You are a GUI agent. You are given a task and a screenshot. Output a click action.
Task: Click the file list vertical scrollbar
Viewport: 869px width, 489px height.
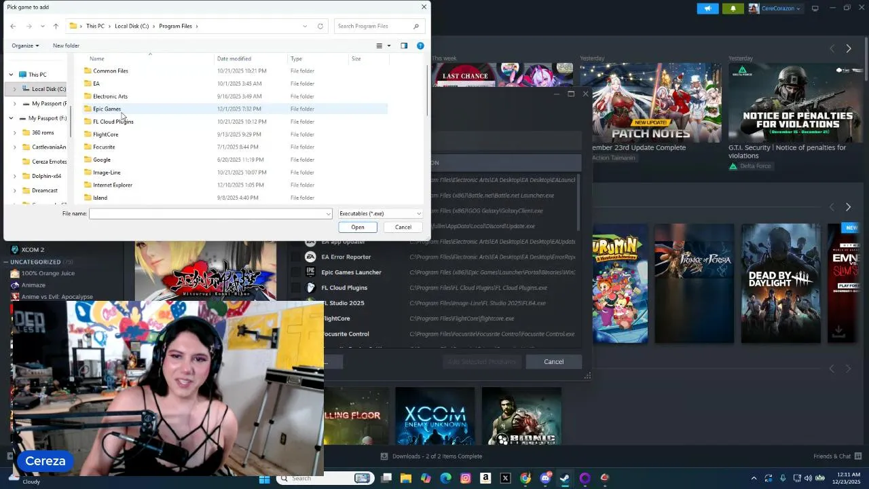427,90
